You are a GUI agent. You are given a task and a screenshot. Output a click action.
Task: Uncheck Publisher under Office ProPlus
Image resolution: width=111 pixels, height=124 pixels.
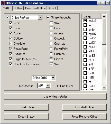11,54
